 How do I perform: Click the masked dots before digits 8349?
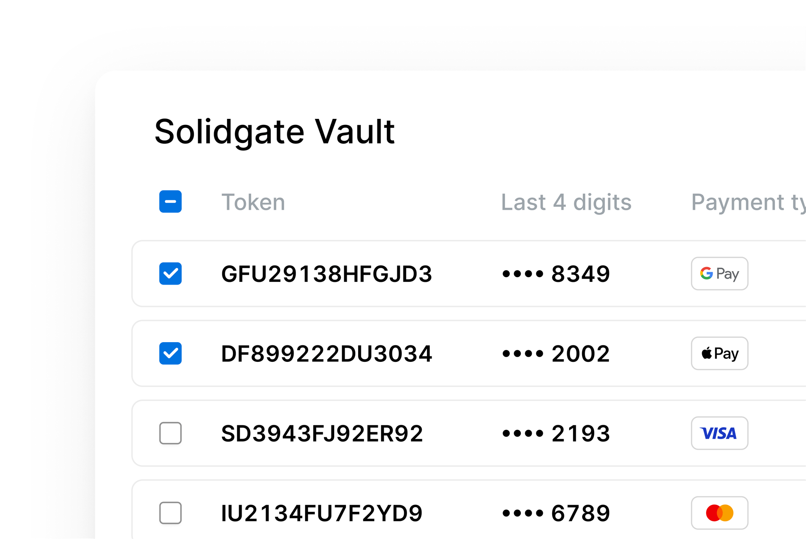click(522, 274)
